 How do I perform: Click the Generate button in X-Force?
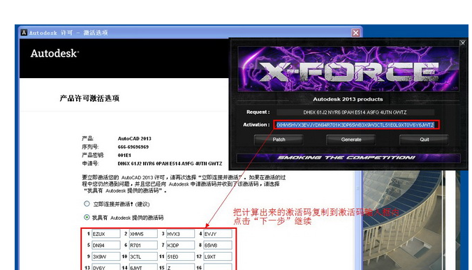(351, 140)
